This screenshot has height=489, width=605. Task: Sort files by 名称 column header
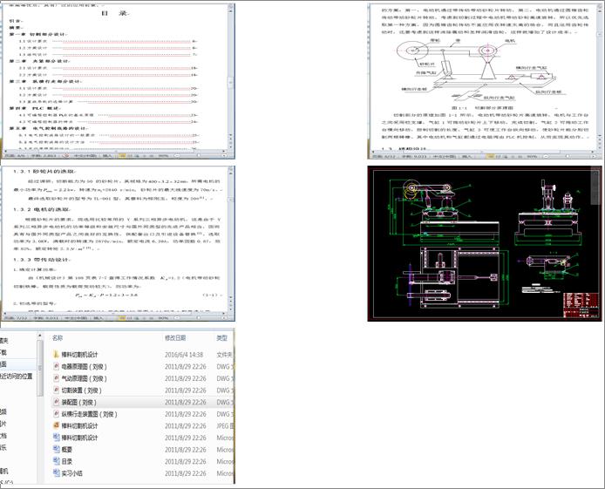coord(58,338)
